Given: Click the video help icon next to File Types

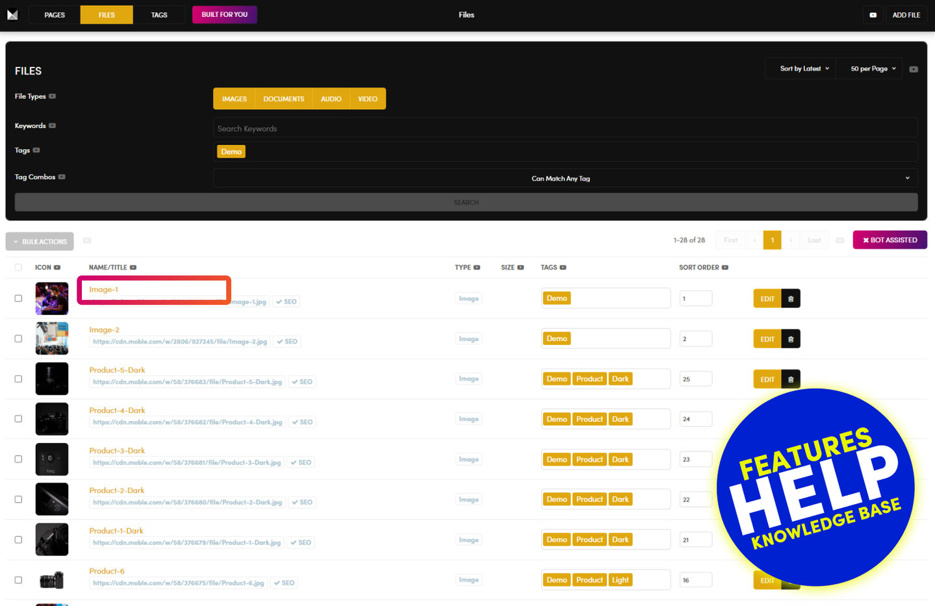Looking at the screenshot, I should (53, 96).
